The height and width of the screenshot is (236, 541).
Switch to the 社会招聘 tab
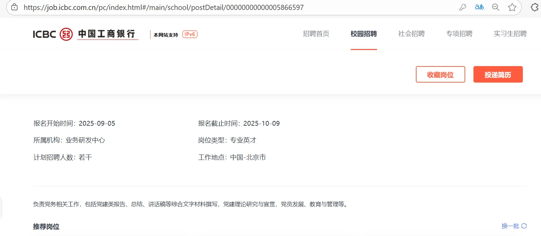pos(411,34)
